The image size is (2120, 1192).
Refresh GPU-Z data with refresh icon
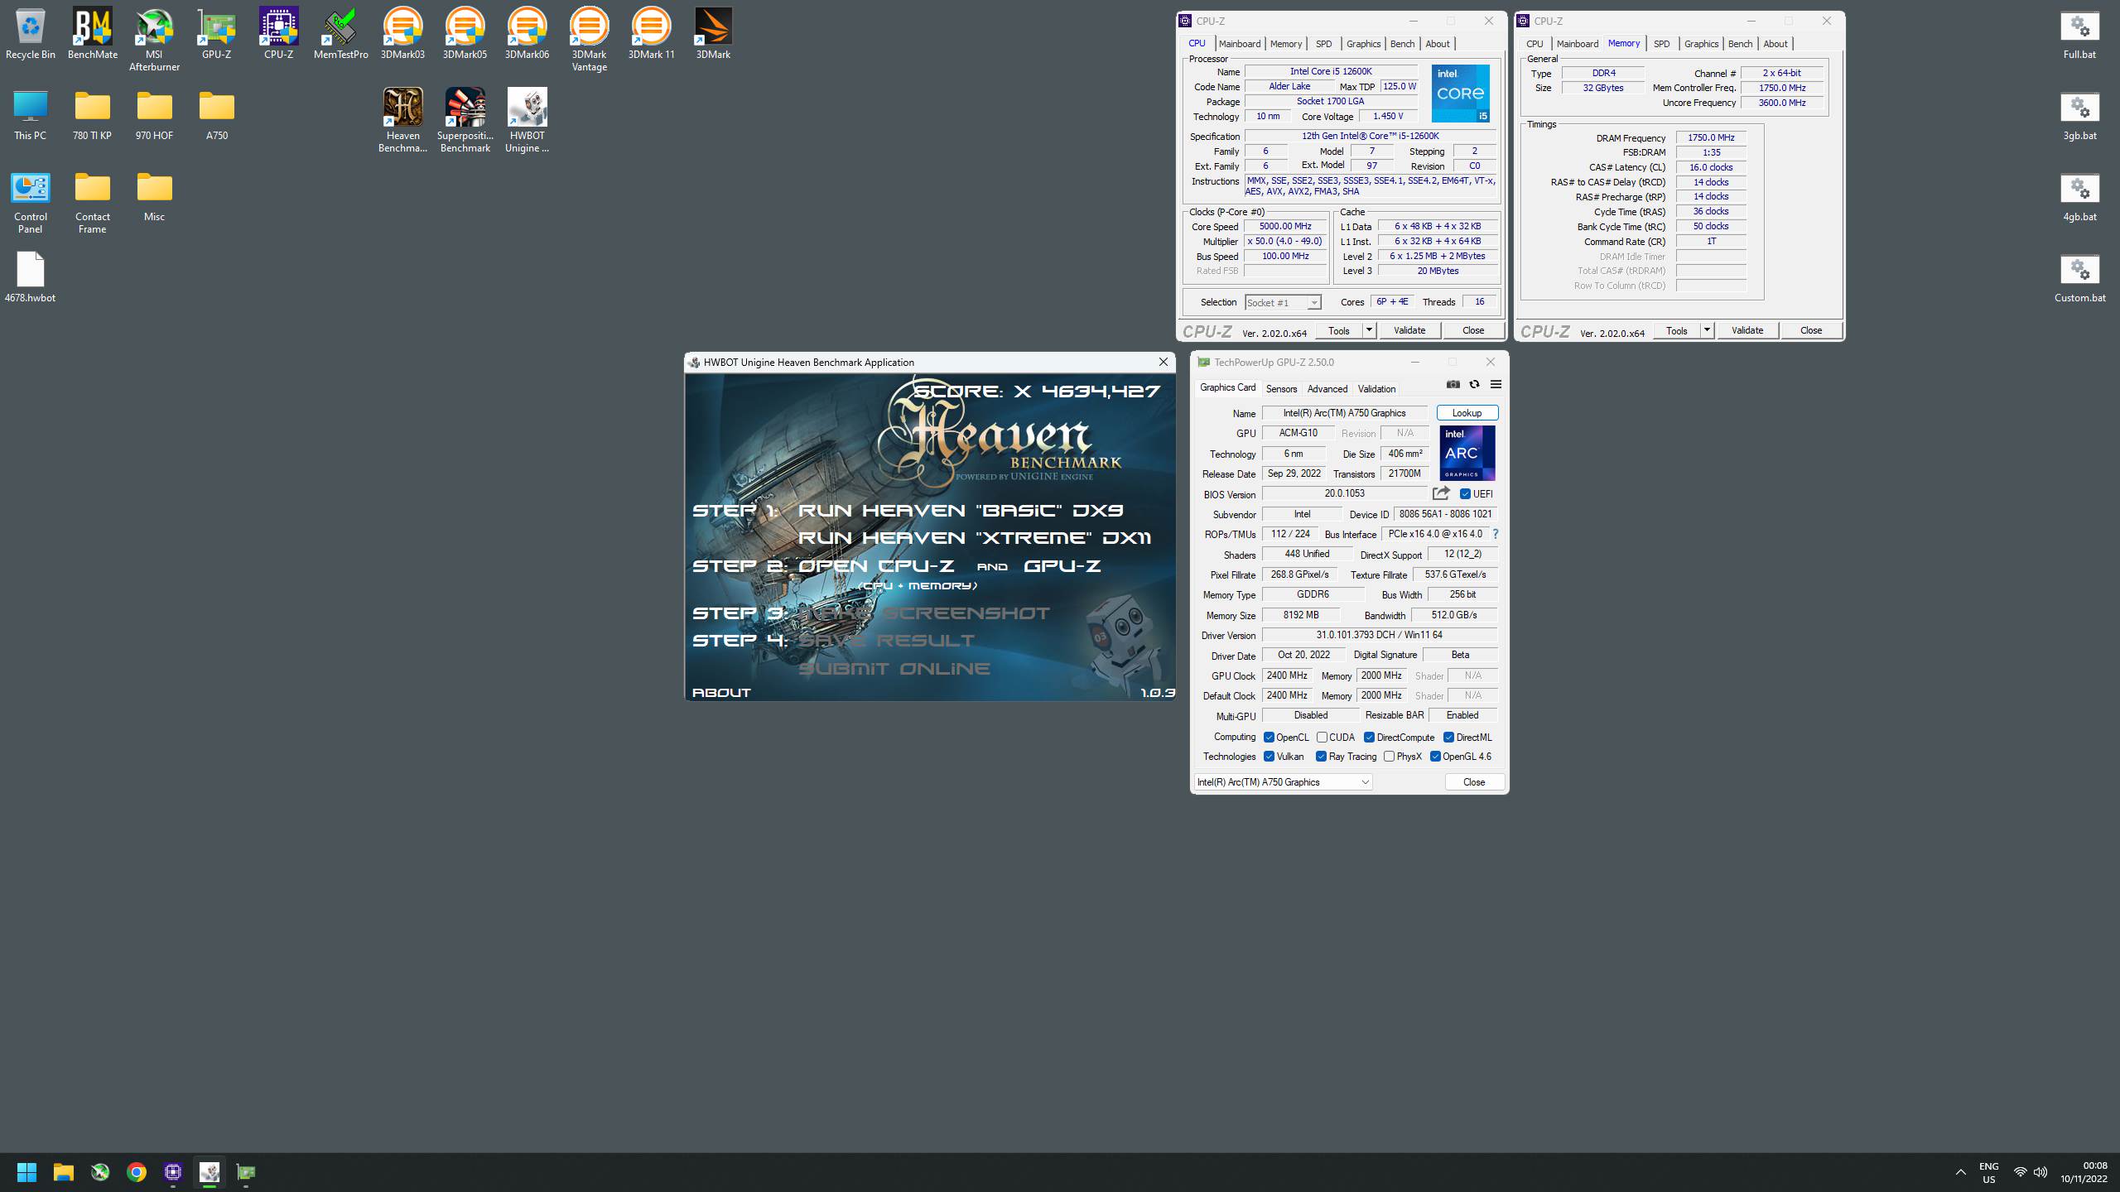[x=1474, y=384]
